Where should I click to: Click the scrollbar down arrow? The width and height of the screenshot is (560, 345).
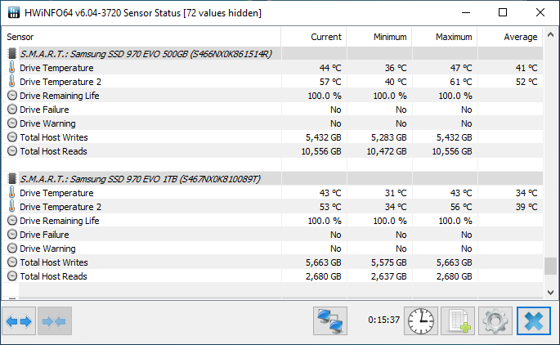point(551,293)
